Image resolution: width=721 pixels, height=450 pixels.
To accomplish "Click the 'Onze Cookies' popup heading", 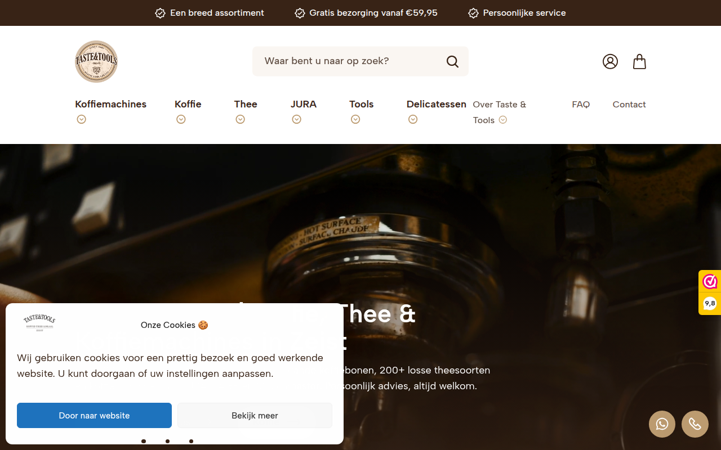I will [175, 325].
